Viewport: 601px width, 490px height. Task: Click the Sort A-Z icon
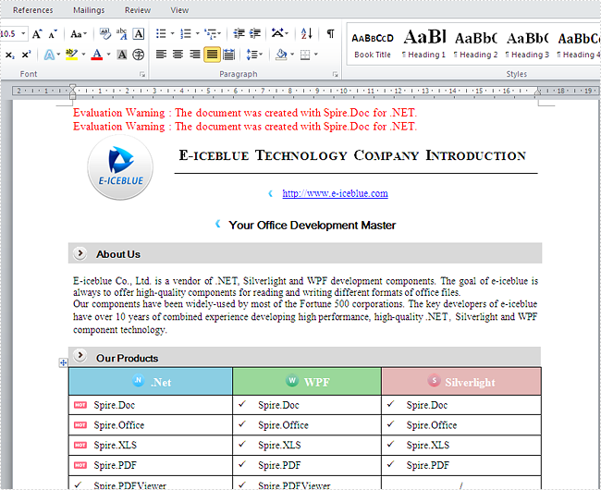point(307,33)
